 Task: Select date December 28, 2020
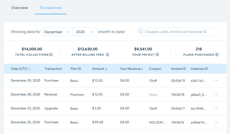point(26,94)
